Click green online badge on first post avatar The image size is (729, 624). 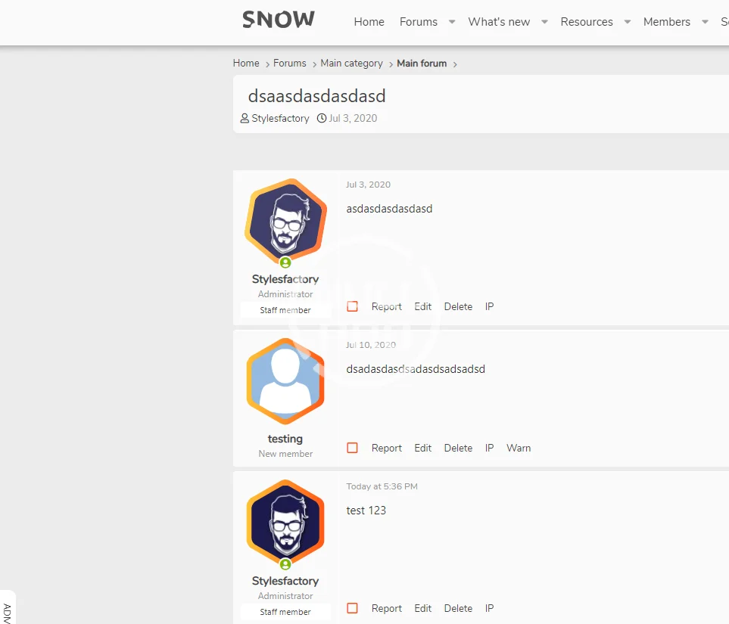click(285, 262)
